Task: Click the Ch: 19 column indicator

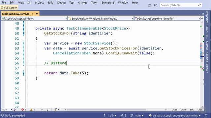Action: point(183,110)
